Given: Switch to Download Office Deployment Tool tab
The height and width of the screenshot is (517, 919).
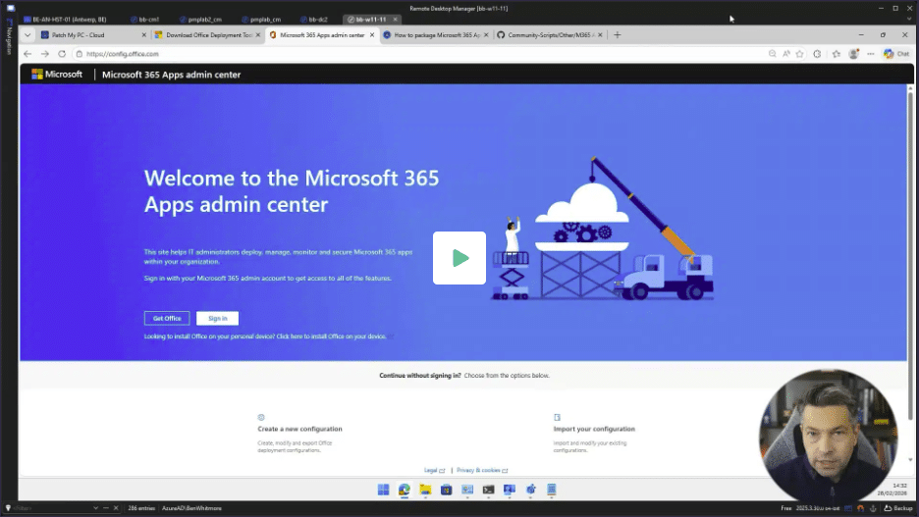Looking at the screenshot, I should click(206, 34).
